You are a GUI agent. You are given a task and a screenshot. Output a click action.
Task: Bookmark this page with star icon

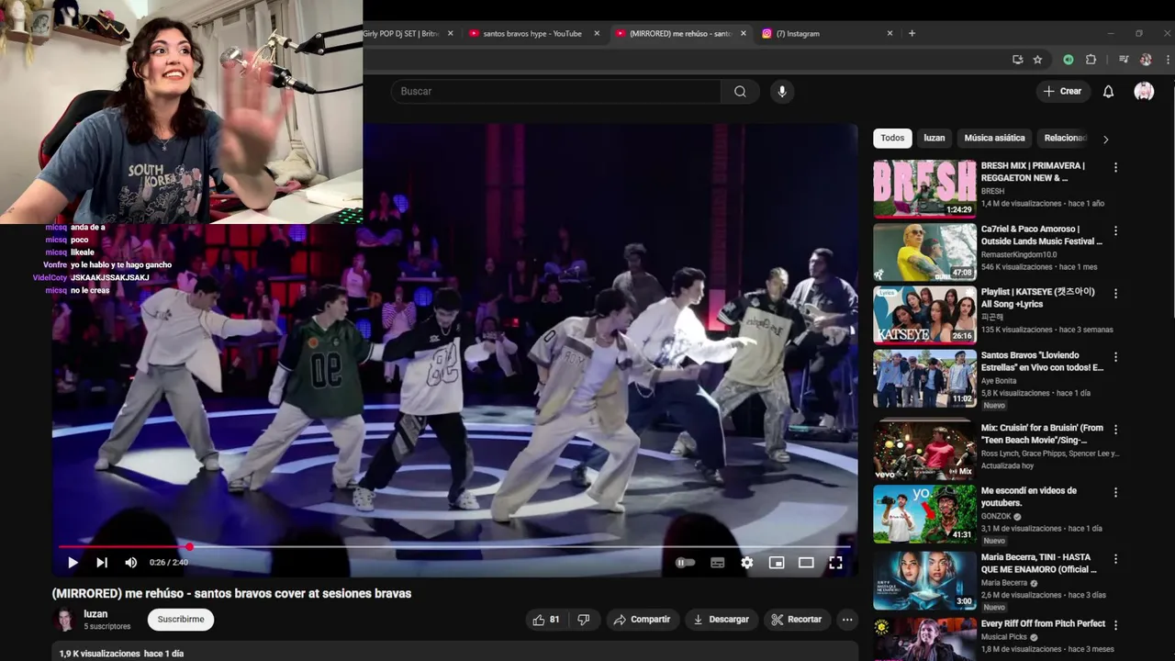click(x=1037, y=60)
